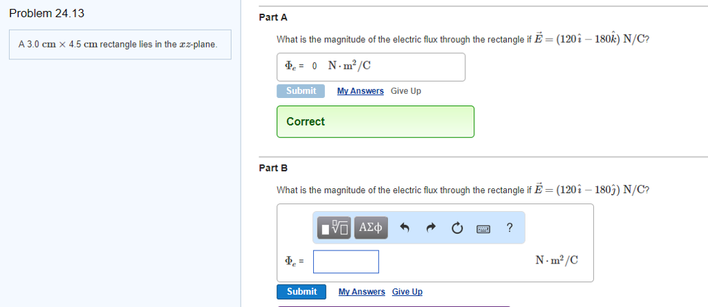This screenshot has width=708, height=307.
Task: Click Give Up link for Part B
Action: pos(407,292)
